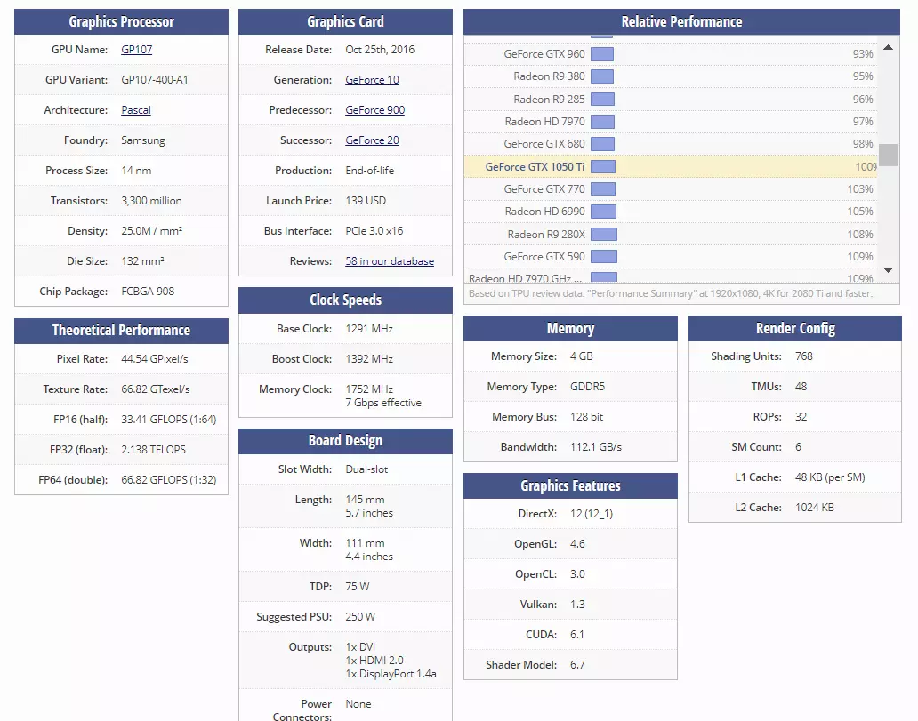This screenshot has height=721, width=918.
Task: Select the 66.82 GTexel/s texture rate value
Action: [x=155, y=389]
